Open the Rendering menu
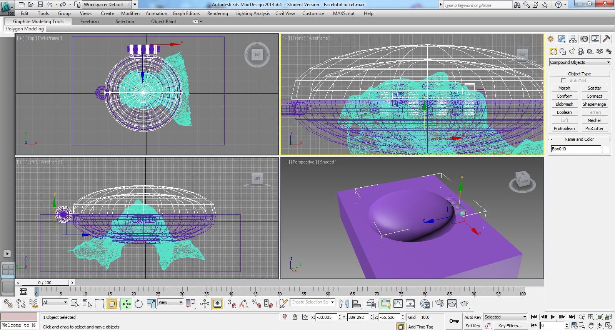615x330 pixels. pos(217,13)
